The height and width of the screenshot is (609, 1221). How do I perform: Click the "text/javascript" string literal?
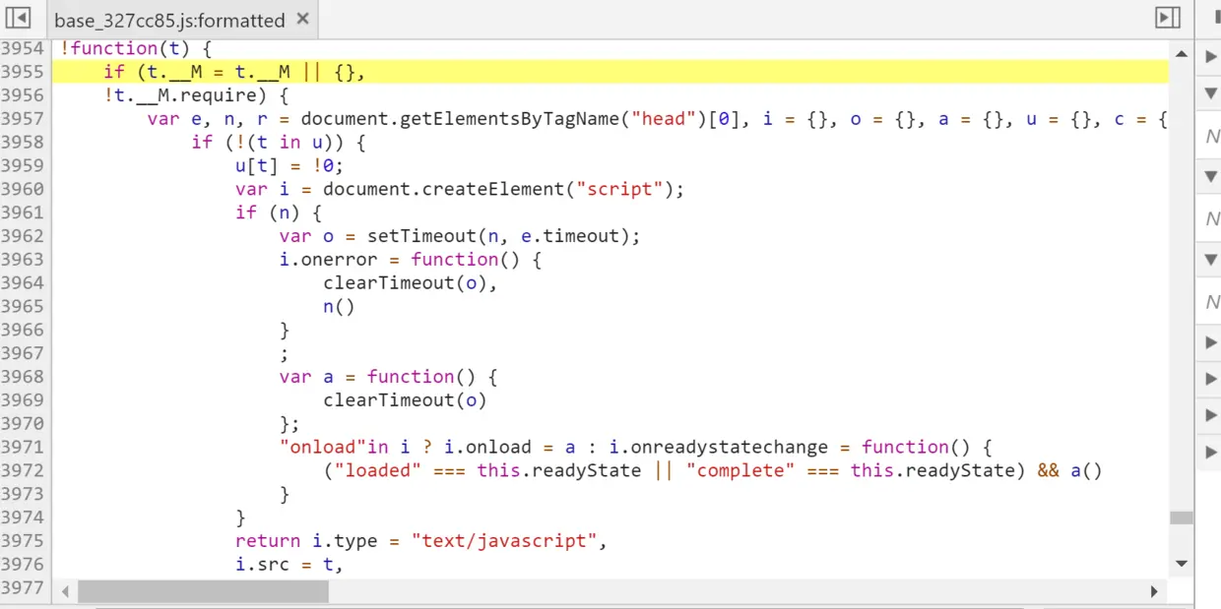505,540
